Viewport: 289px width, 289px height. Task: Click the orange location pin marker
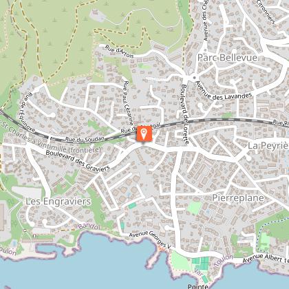[x=144, y=133]
